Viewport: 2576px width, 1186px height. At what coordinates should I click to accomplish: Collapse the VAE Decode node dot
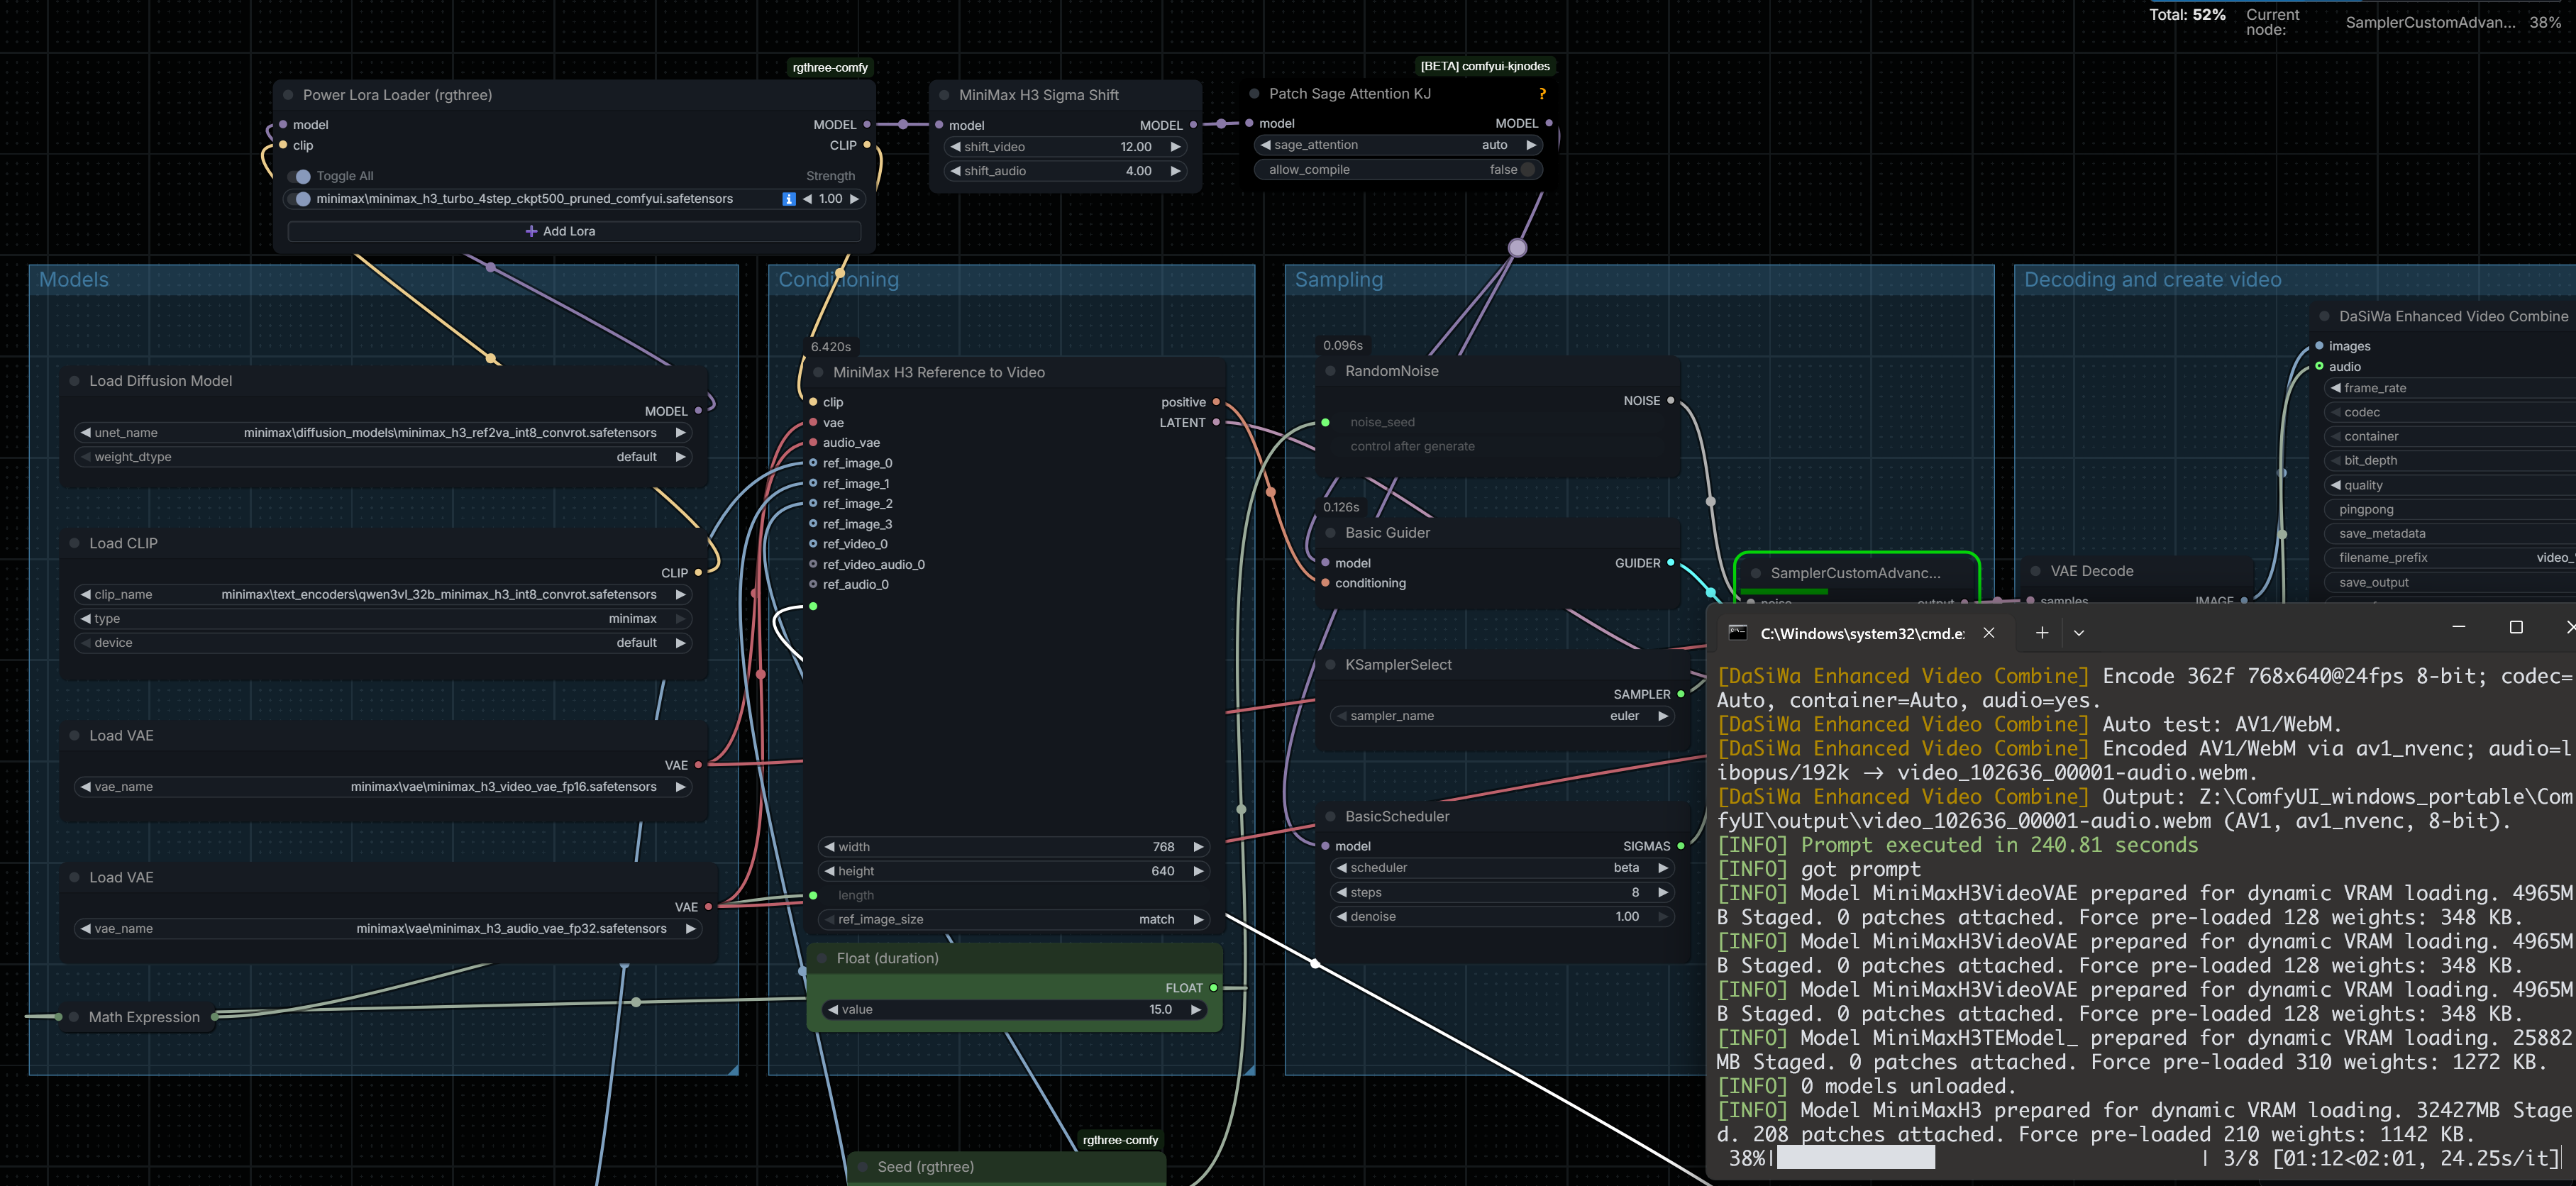click(x=2036, y=571)
